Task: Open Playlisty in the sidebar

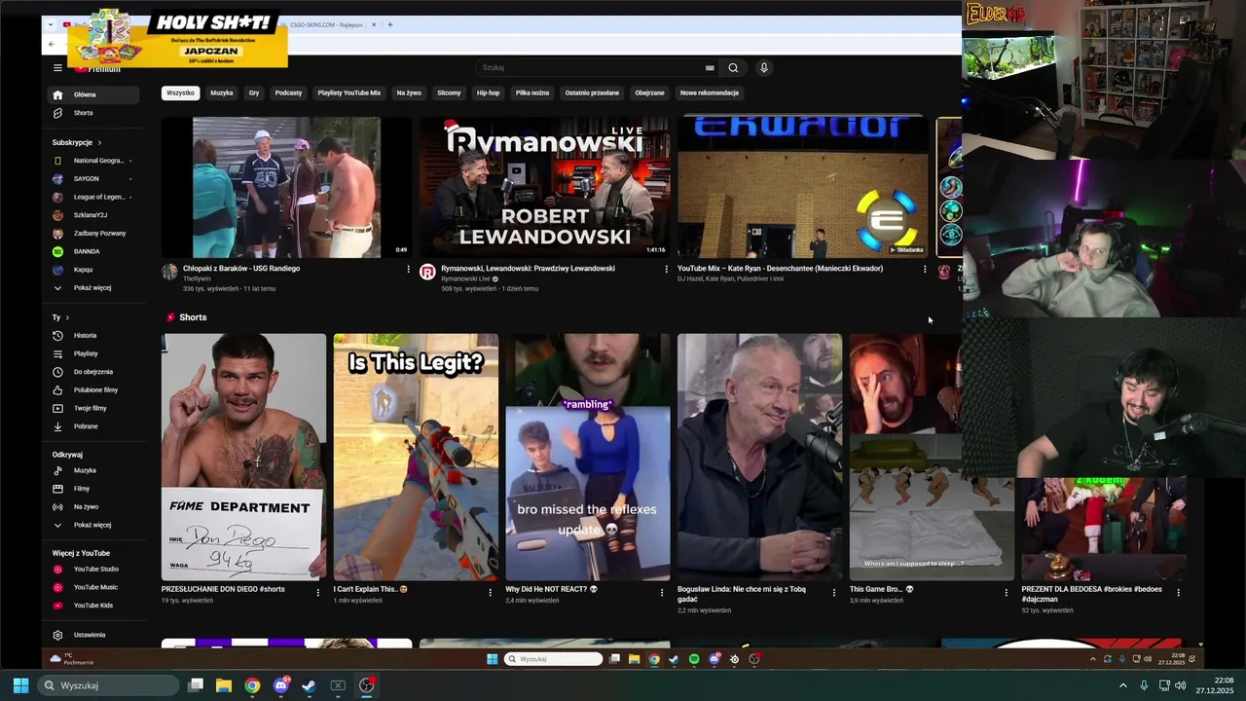Action: 94,353
